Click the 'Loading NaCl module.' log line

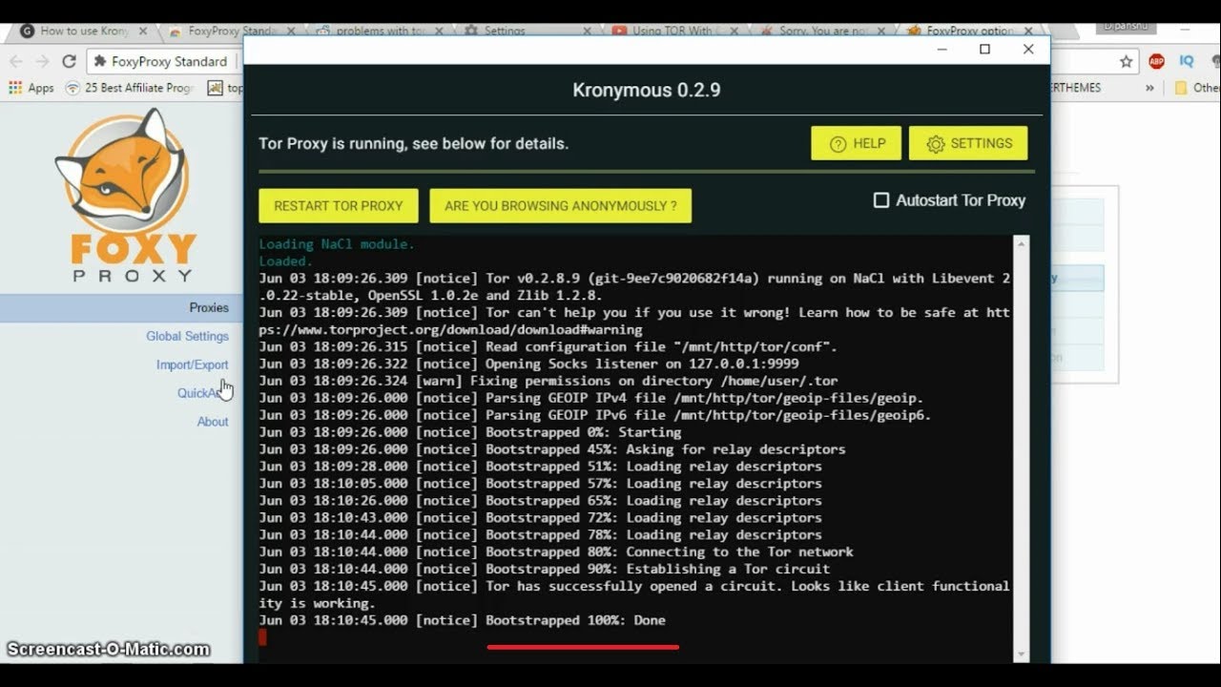click(337, 244)
